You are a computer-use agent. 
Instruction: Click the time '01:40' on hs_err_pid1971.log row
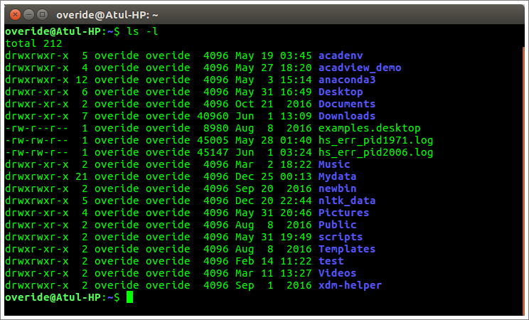(x=296, y=140)
